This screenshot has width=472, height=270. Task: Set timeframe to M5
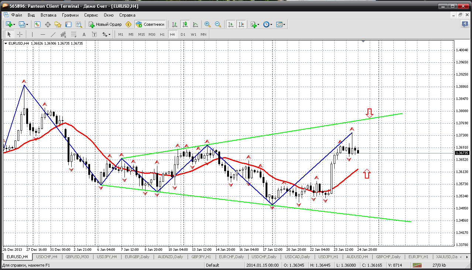tap(131, 34)
